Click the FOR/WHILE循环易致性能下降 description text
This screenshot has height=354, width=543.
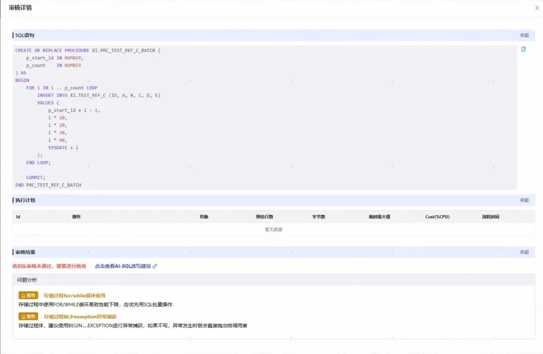point(95,304)
